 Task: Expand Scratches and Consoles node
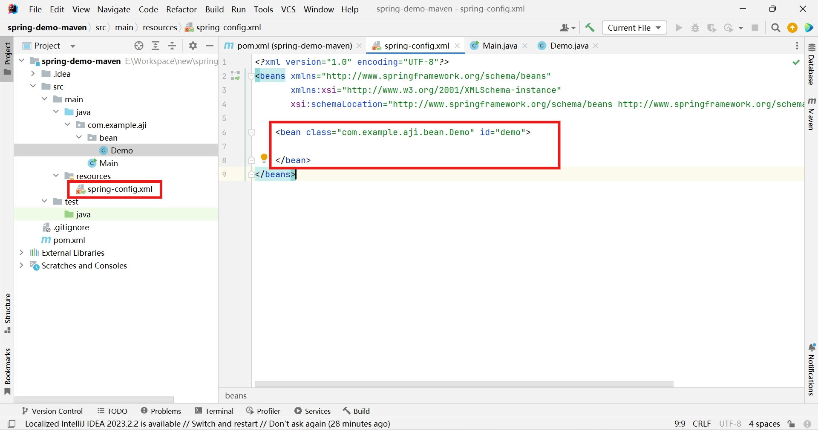(22, 265)
